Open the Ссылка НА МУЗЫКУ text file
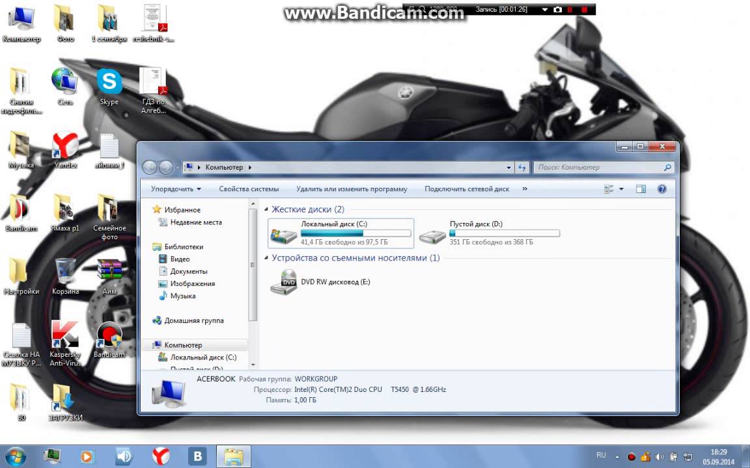Viewport: 750px width, 468px height. [21, 344]
